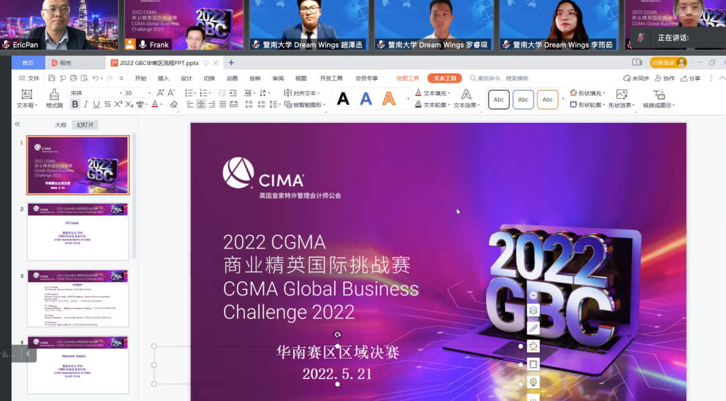726x401 pixels.
Task: Open the 文件 menu
Action: (x=29, y=78)
